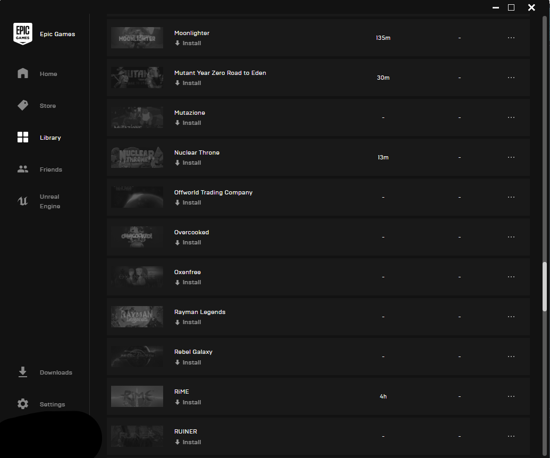Install Rebel Galaxy
Image resolution: width=550 pixels, height=458 pixels.
[x=188, y=362]
